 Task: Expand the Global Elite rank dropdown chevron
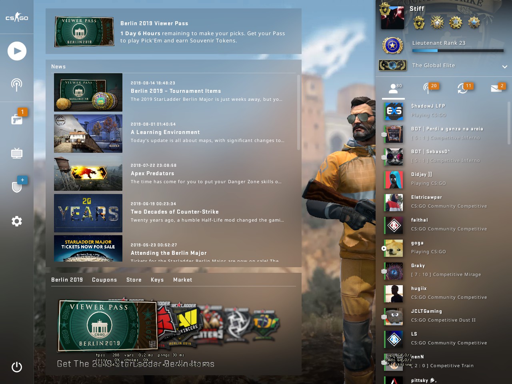505,66
